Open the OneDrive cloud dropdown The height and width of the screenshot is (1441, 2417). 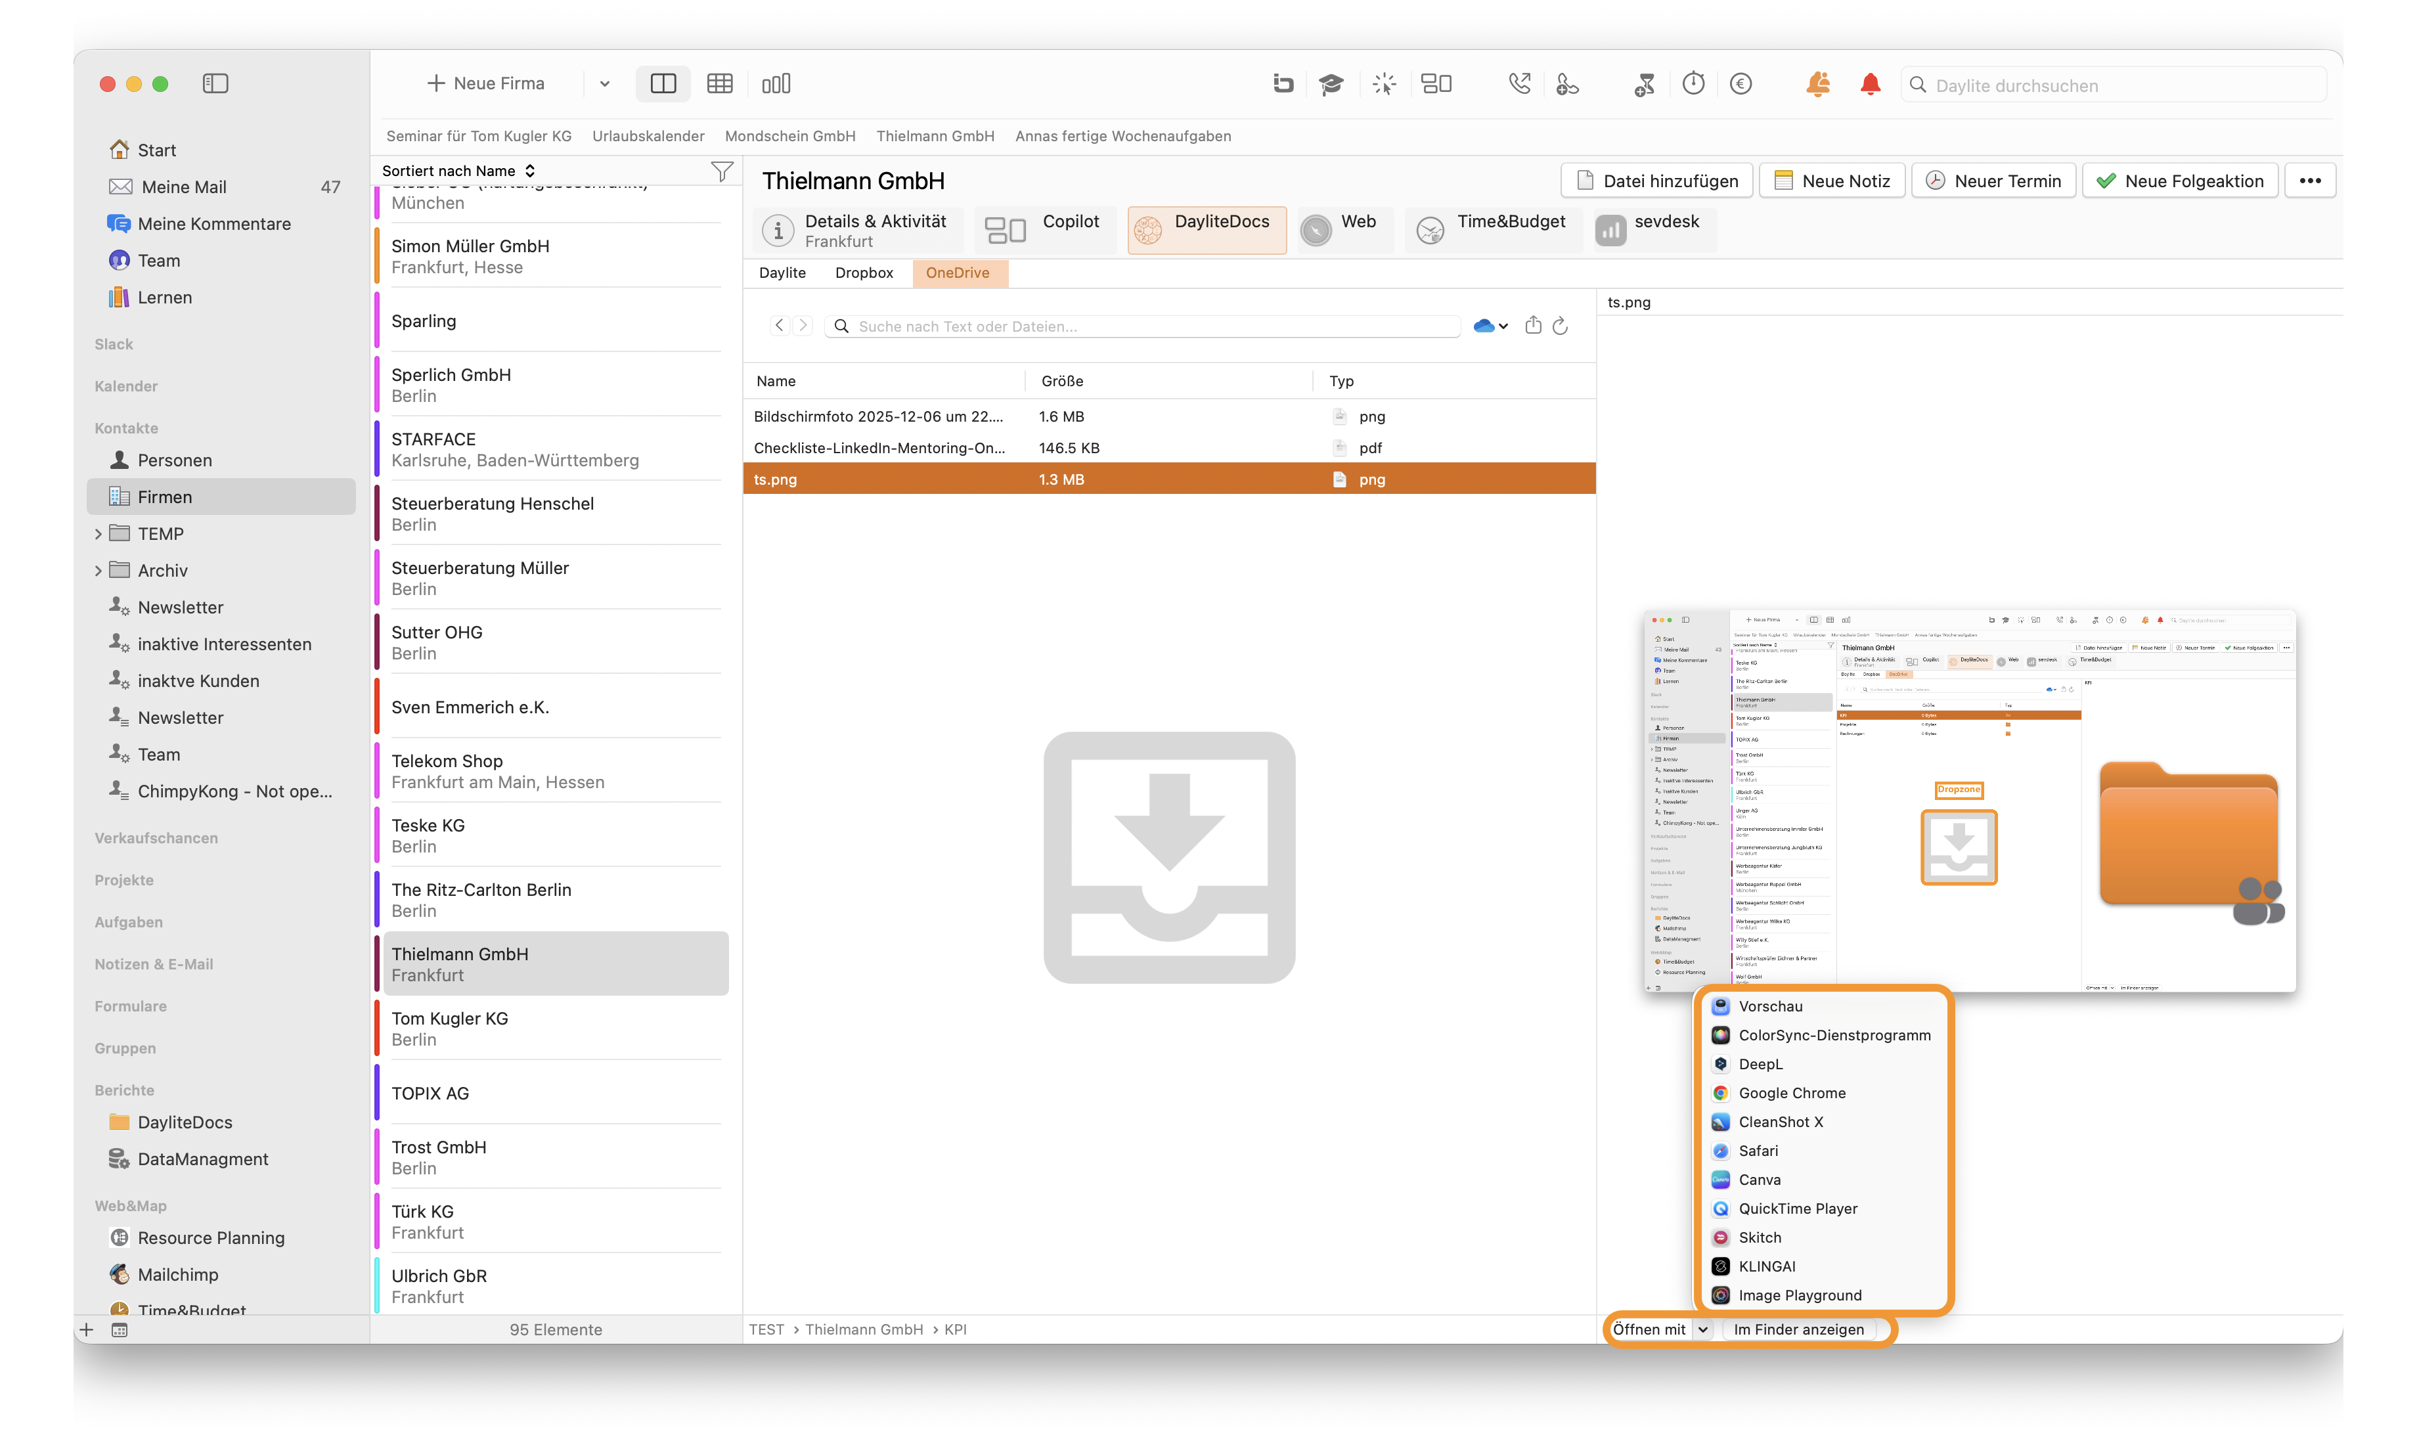[1490, 326]
